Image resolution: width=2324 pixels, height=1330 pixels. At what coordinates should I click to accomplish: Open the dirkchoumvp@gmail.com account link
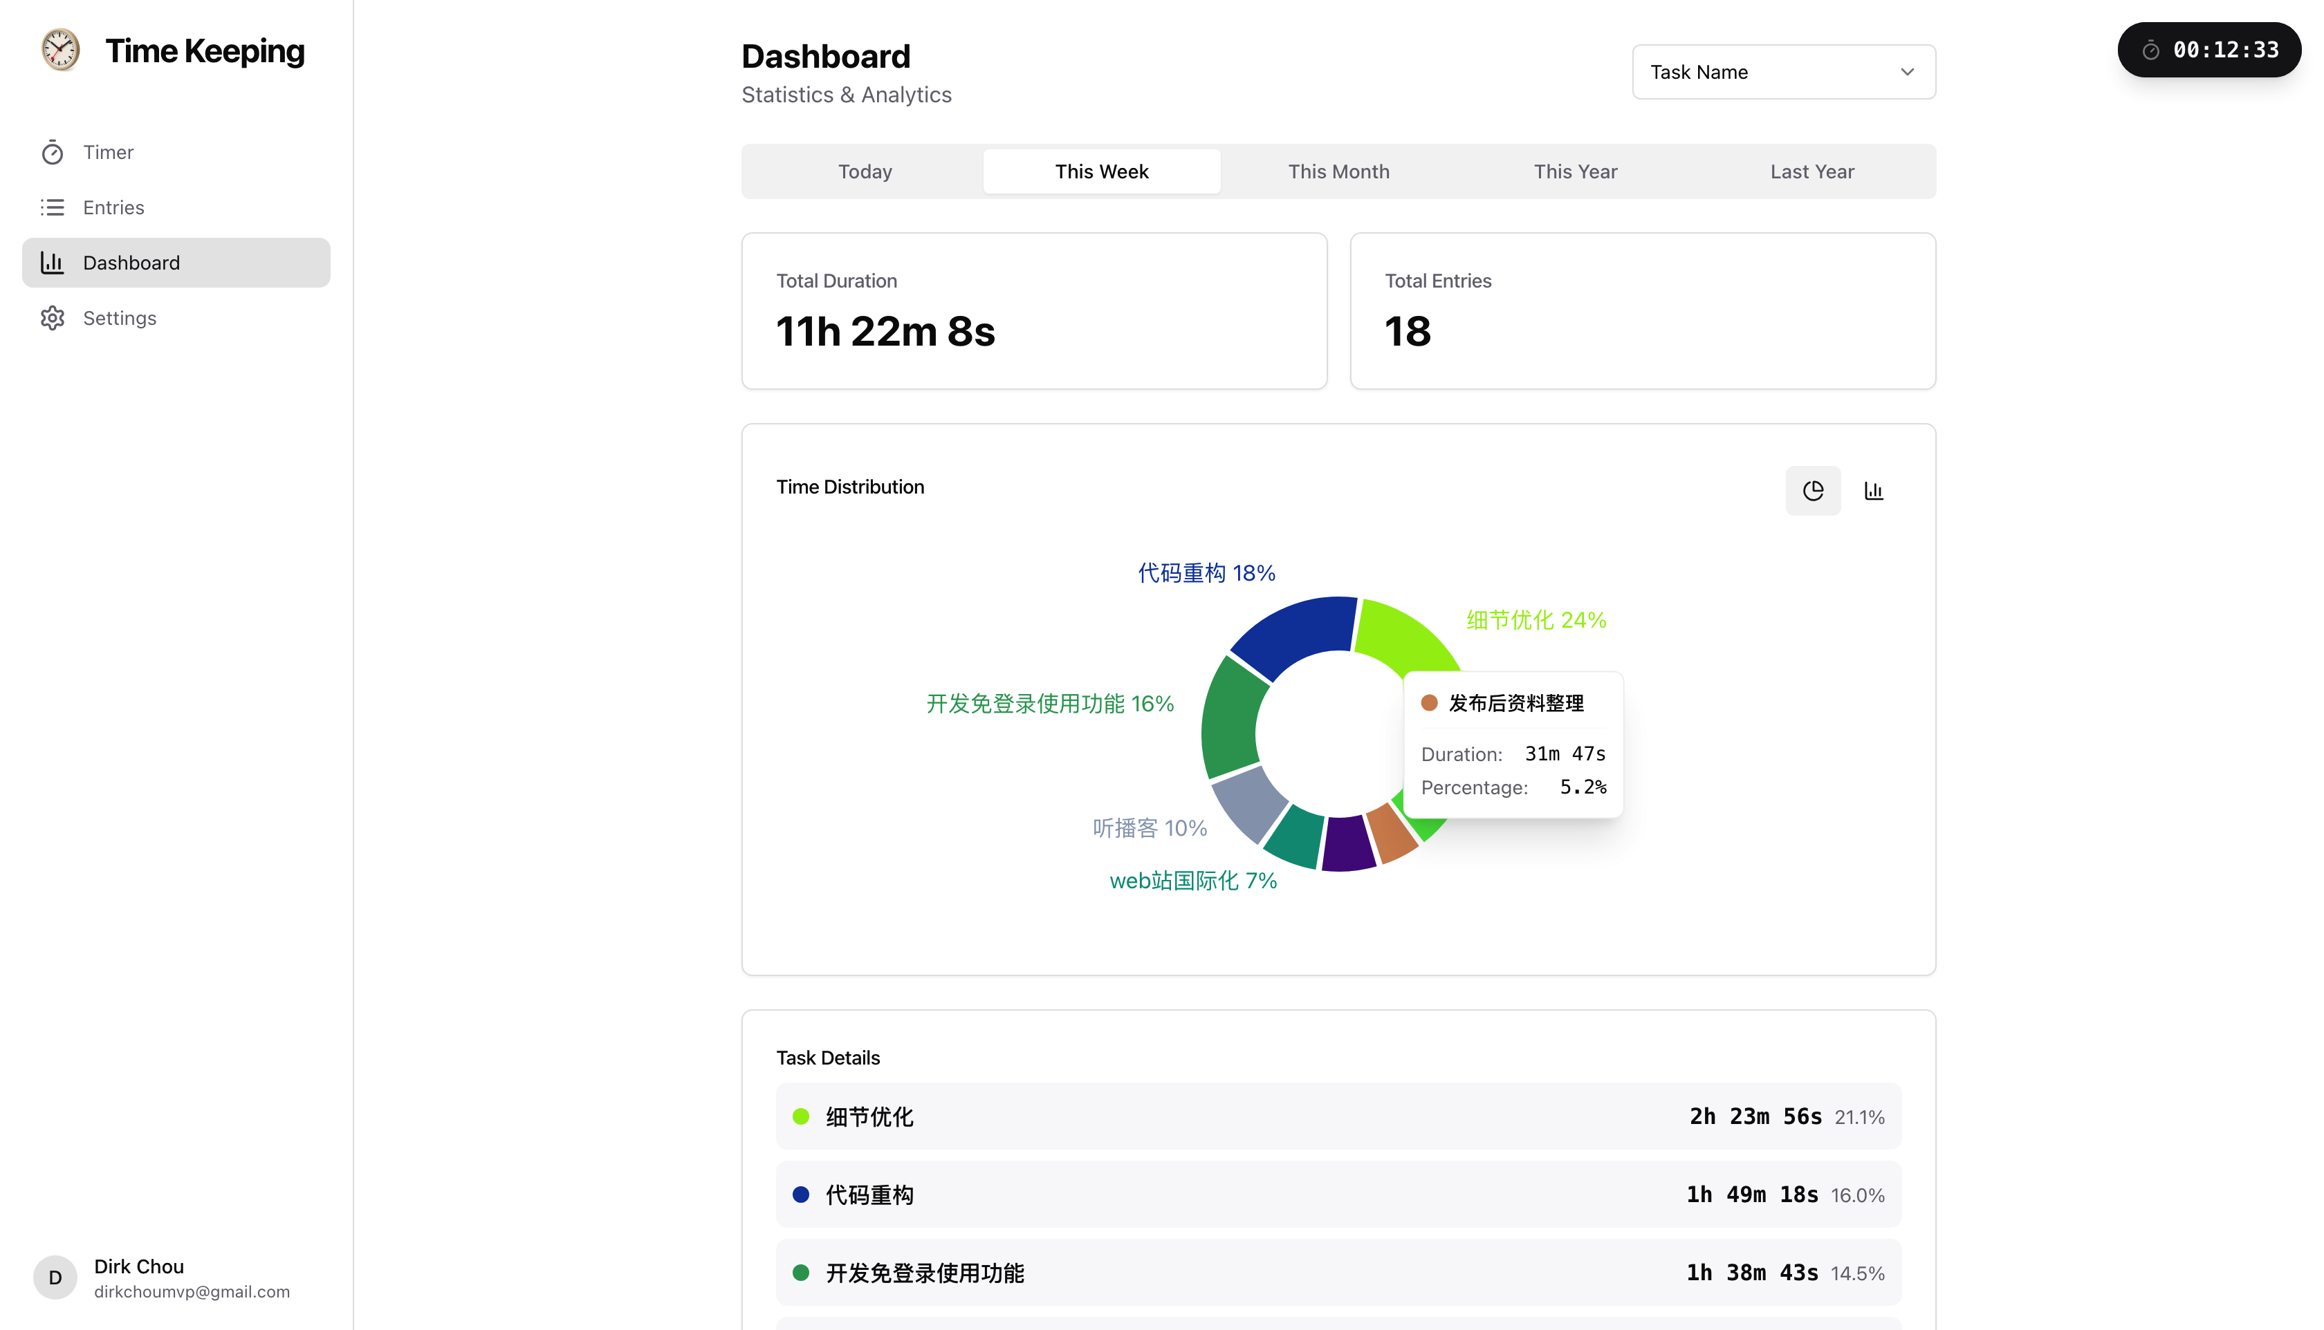[x=191, y=1291]
